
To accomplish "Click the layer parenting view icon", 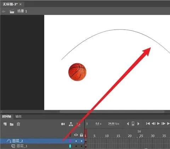I will point(71,124).
